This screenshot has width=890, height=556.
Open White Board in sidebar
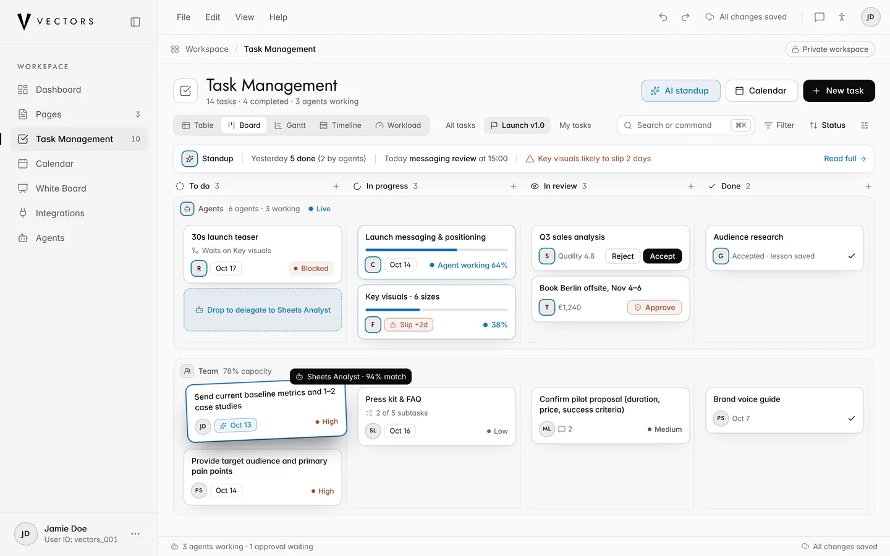click(x=78, y=188)
